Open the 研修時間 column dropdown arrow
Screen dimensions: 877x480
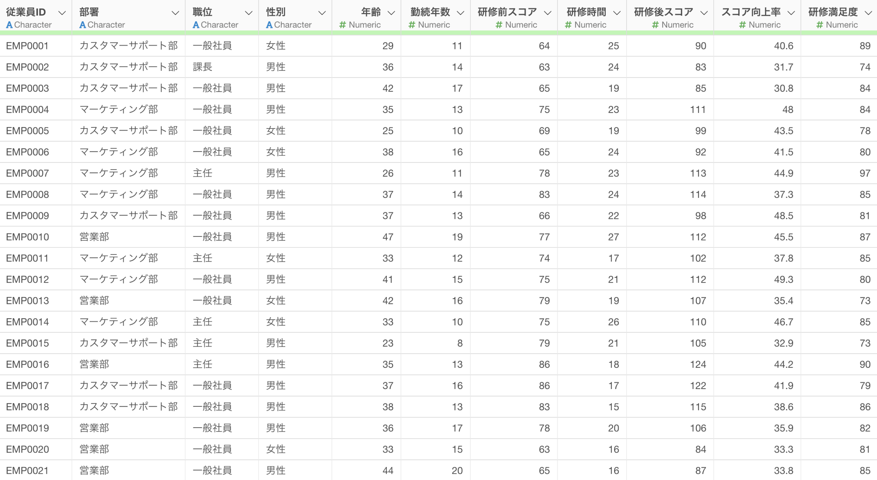click(x=617, y=13)
